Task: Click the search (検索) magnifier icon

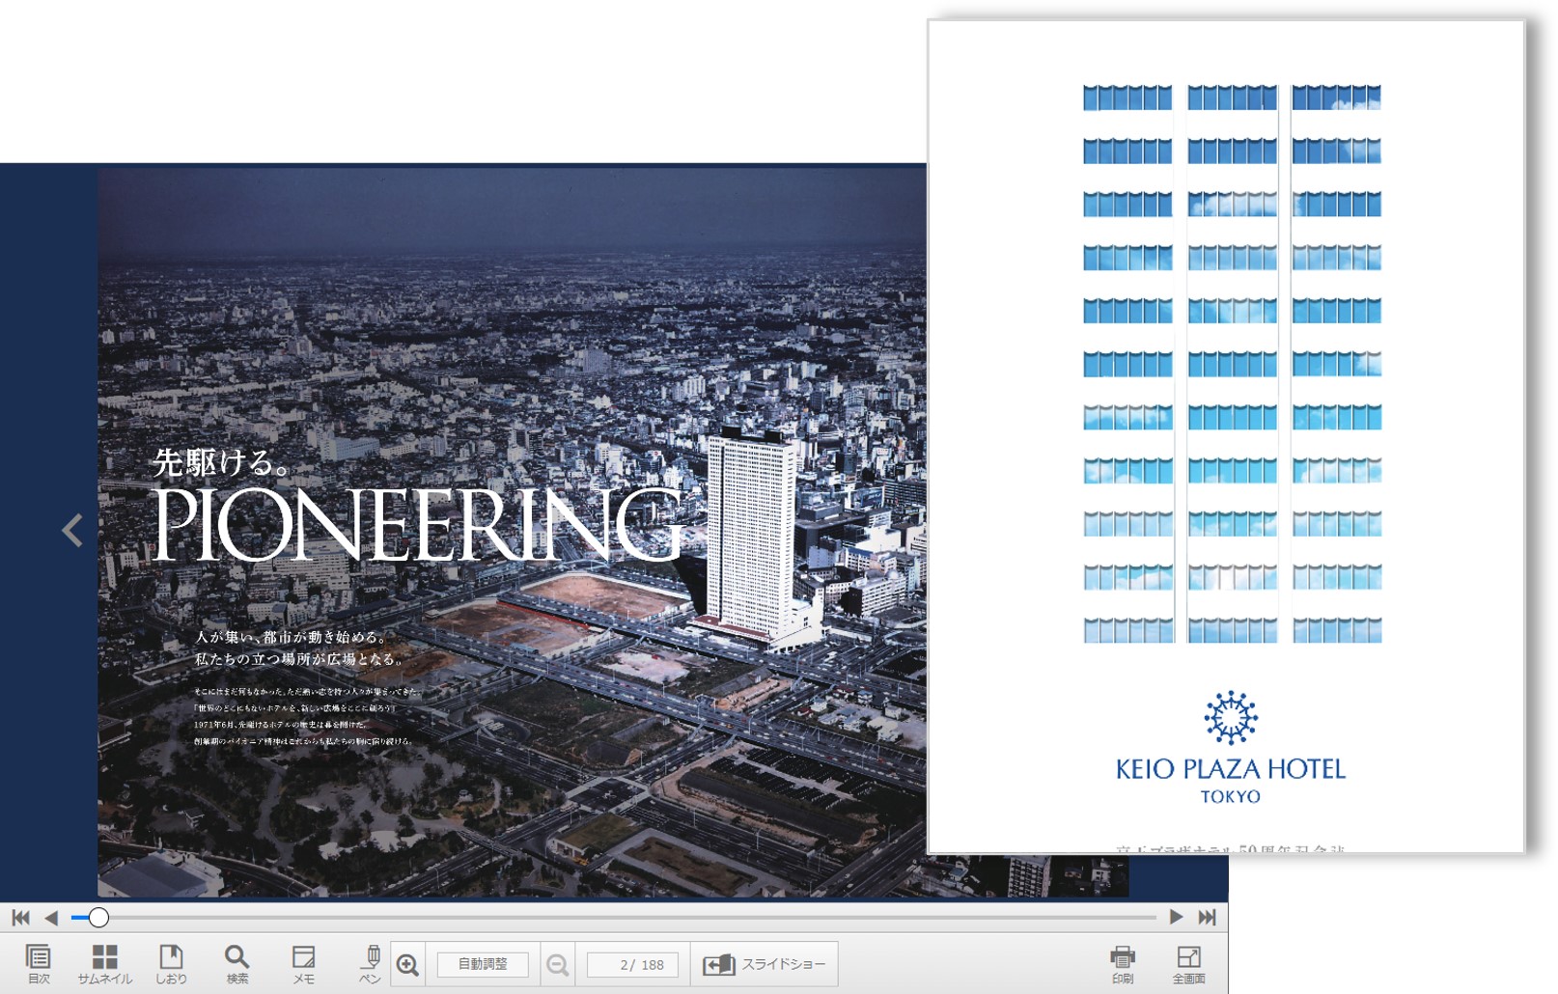Action: 236,962
